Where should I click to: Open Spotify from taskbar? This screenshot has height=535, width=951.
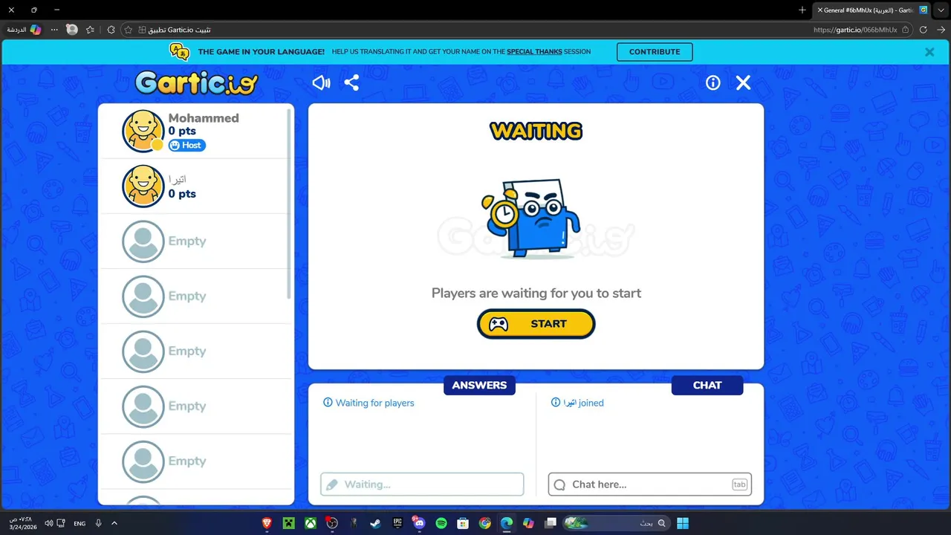click(x=441, y=523)
